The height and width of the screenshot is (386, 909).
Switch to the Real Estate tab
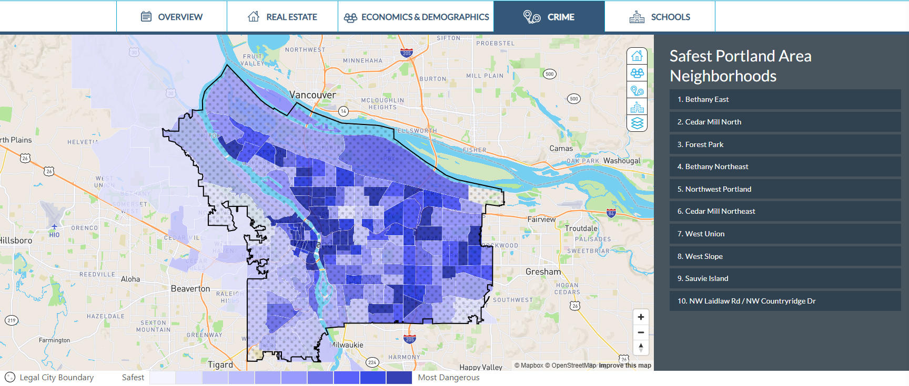click(x=282, y=17)
